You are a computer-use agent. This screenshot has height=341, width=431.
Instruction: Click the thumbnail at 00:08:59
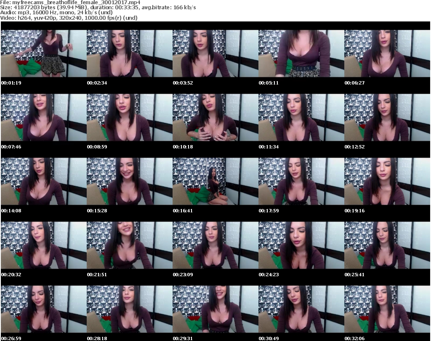tap(130, 117)
